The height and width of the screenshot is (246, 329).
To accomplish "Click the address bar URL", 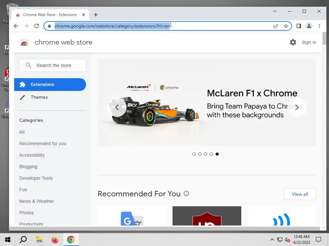I will pos(112,26).
